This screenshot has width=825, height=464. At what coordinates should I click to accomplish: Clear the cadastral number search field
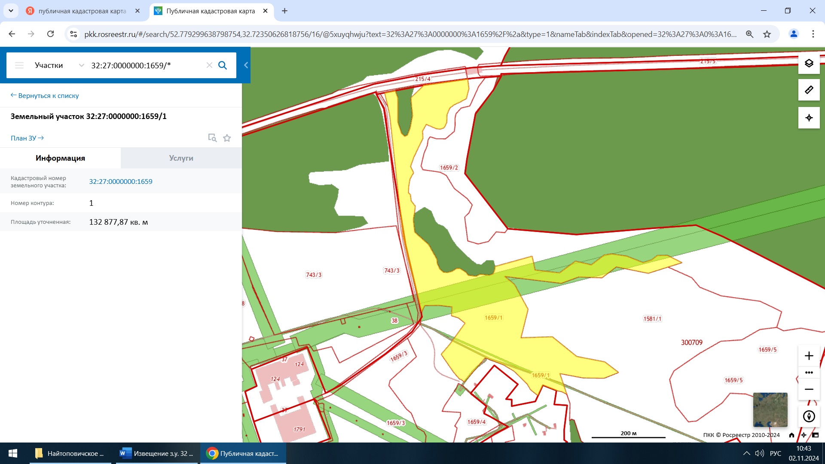coord(209,65)
